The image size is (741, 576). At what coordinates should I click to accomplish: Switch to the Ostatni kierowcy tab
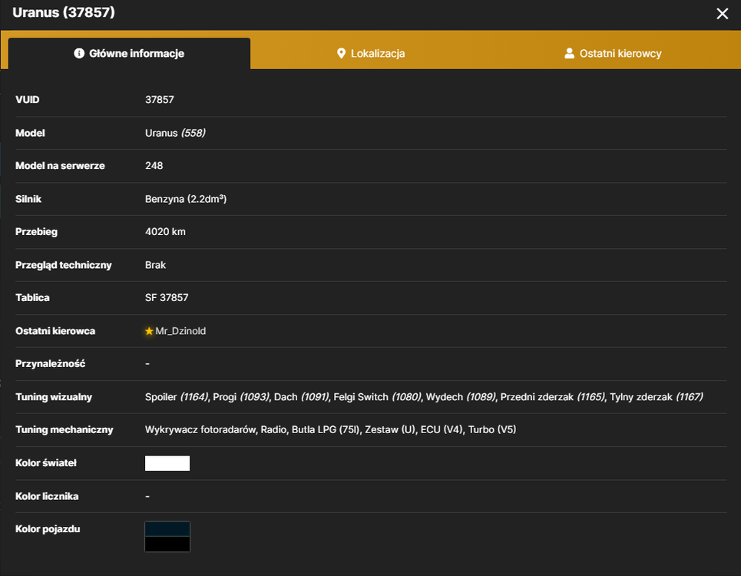pyautogui.click(x=613, y=54)
